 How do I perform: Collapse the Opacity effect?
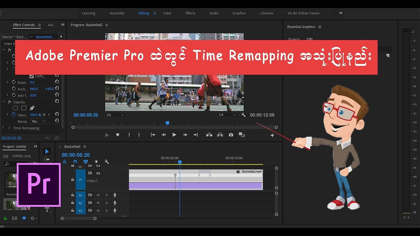[3, 102]
